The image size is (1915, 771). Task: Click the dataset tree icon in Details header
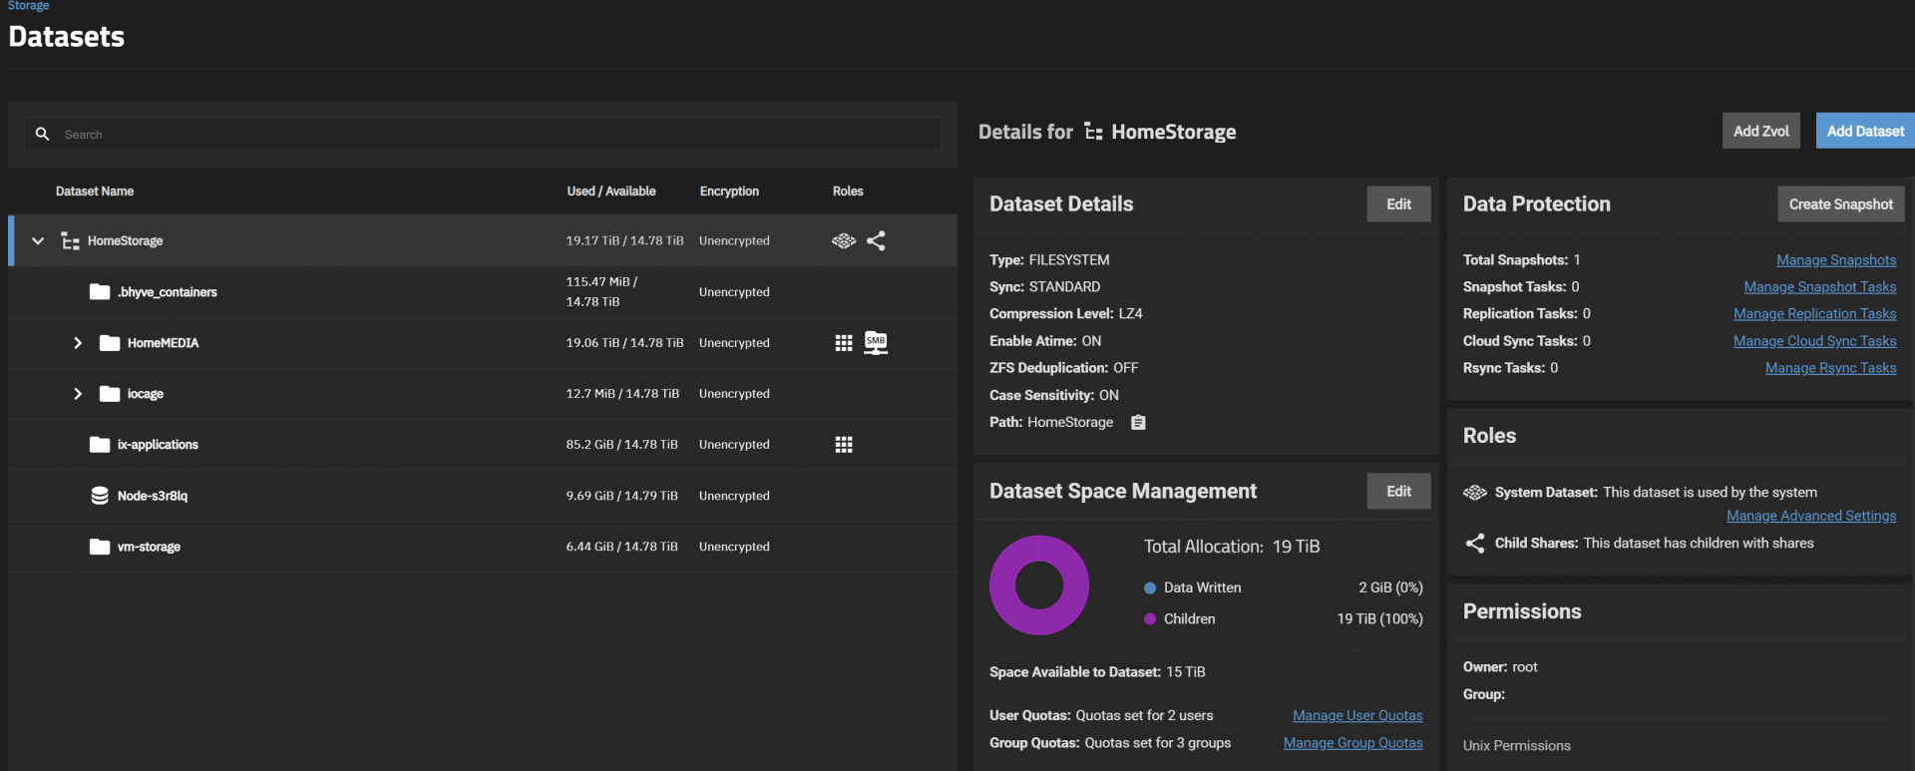(x=1093, y=132)
